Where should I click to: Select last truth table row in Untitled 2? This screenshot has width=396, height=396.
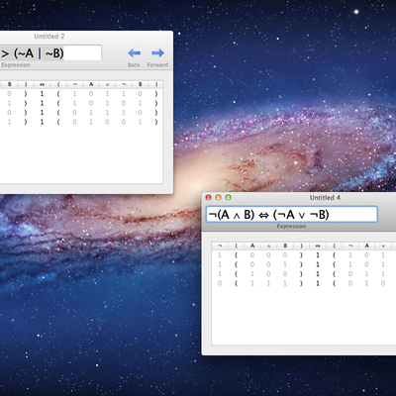(x=81, y=122)
